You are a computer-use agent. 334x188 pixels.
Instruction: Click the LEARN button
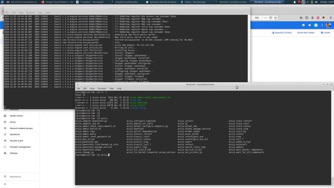(x=325, y=33)
